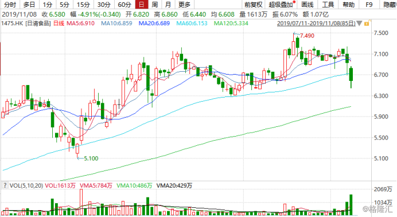The width and height of the screenshot is (397, 217).
Task: Open the 更多 more intervals menu
Action: coord(184,5)
